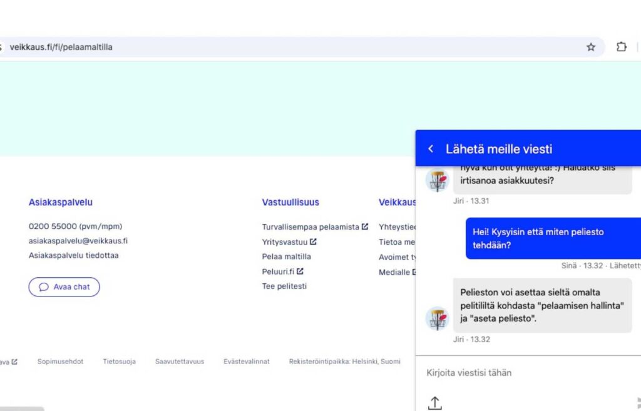
Task: Click the Medialle footer link
Action: coord(394,272)
